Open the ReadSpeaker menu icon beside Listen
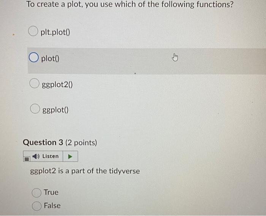 27,159
